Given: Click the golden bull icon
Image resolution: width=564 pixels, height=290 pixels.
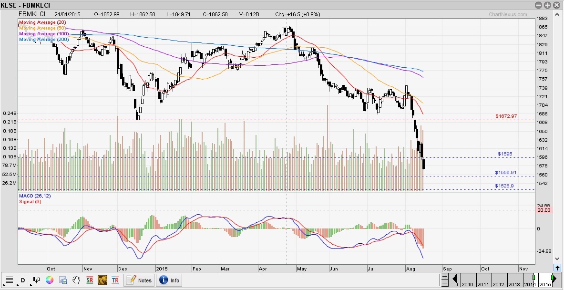Looking at the screenshot, I should (103, 280).
